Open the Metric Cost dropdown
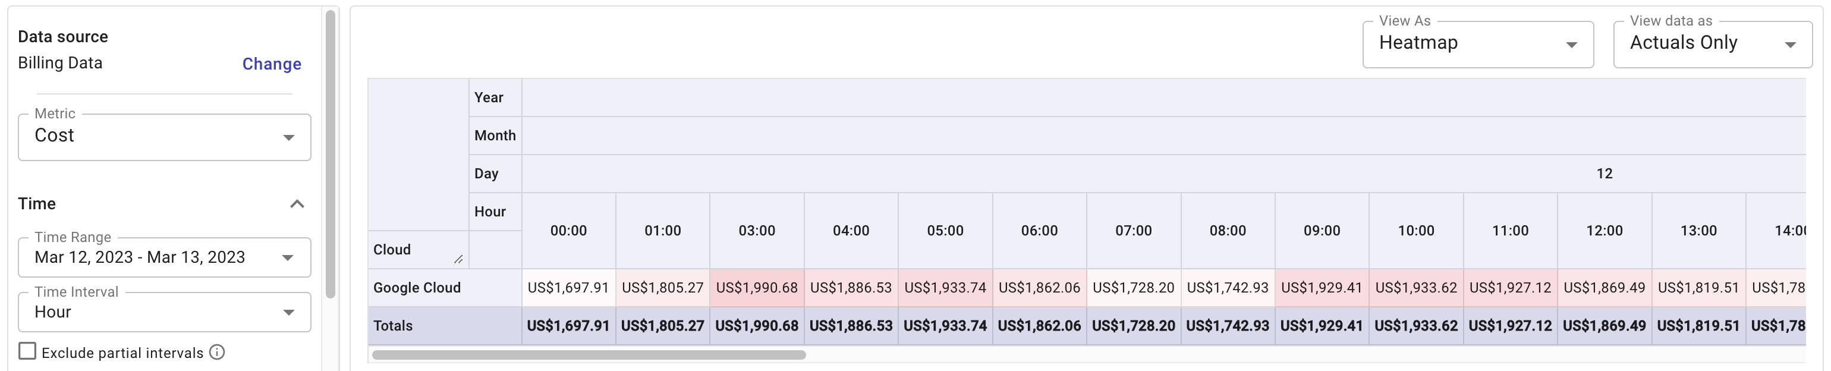This screenshot has height=371, width=1831. [164, 137]
